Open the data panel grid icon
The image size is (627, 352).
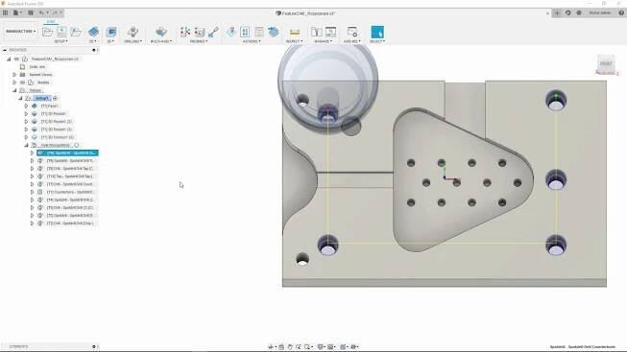(x=5, y=12)
